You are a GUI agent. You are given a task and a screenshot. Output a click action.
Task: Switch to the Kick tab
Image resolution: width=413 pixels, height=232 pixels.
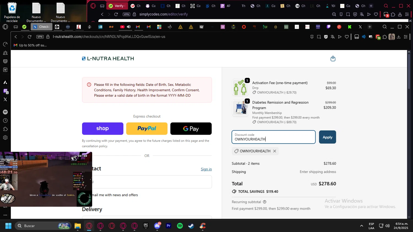point(350,27)
